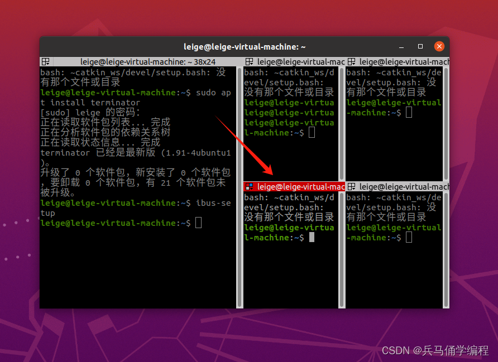Minimize the Terminator window

tap(401, 47)
